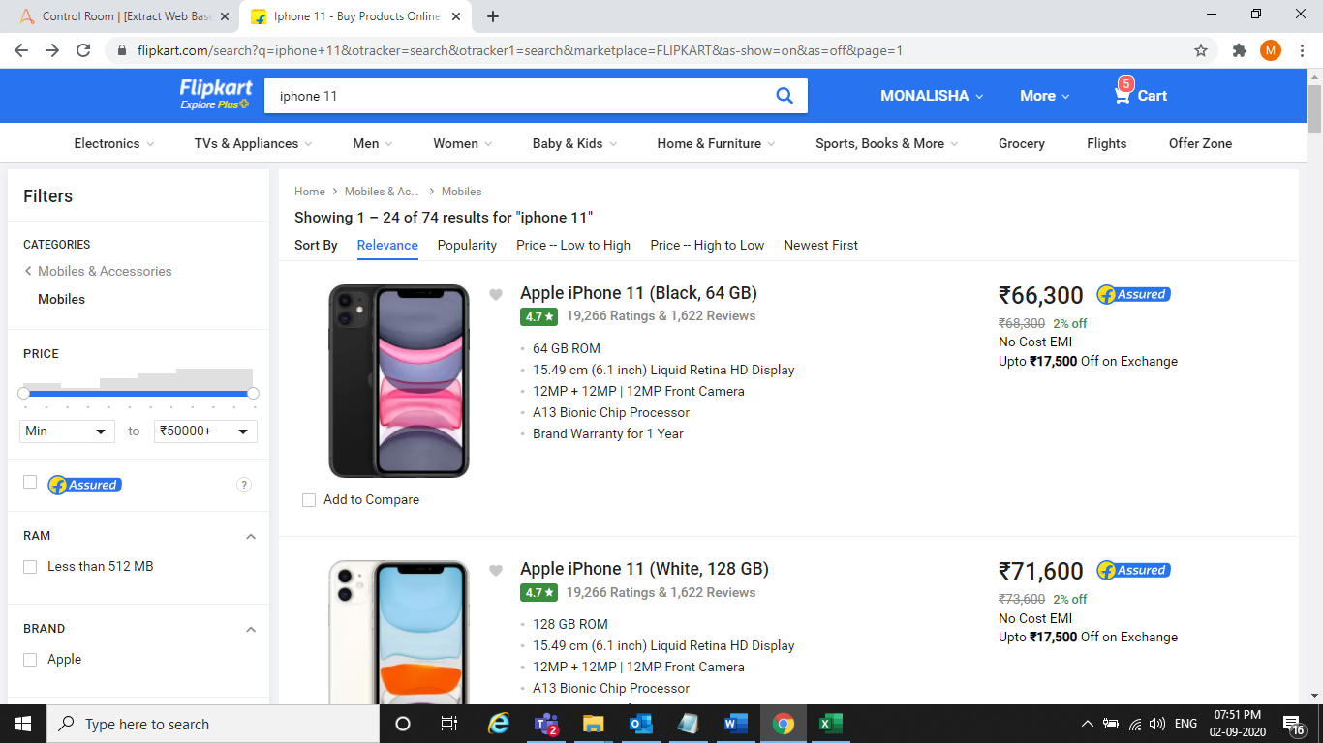The height and width of the screenshot is (743, 1323).
Task: Go to Mobiles & Accessories category
Action: coord(104,271)
